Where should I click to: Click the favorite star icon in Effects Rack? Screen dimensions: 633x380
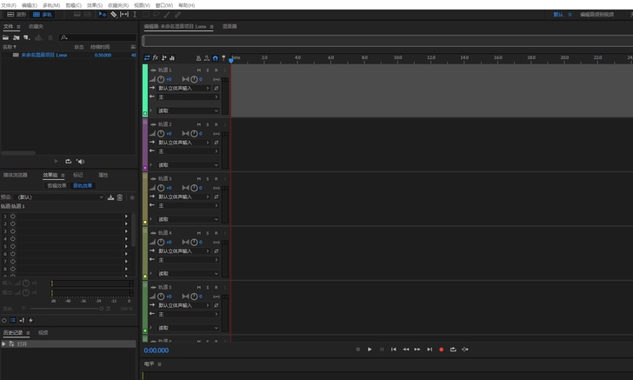(x=132, y=197)
